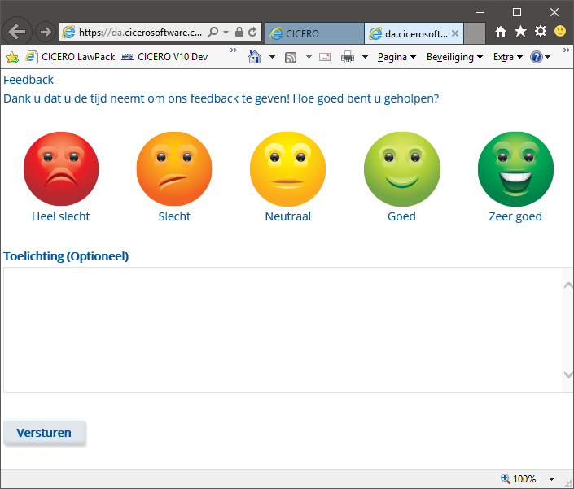
Task: Open the CICERO V10 Dev favorite
Action: pos(164,57)
